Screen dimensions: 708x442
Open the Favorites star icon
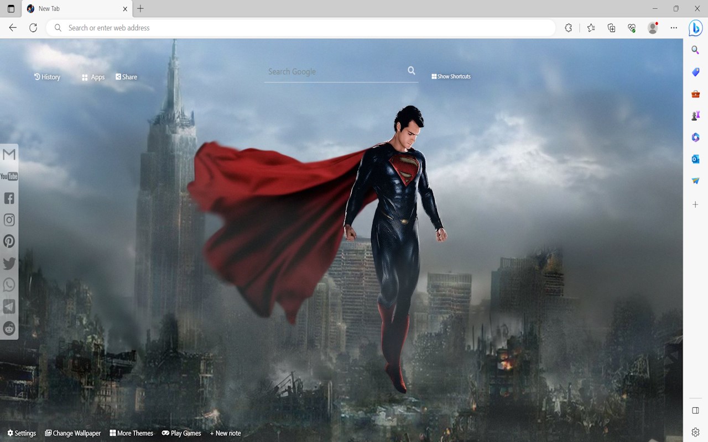tap(591, 28)
